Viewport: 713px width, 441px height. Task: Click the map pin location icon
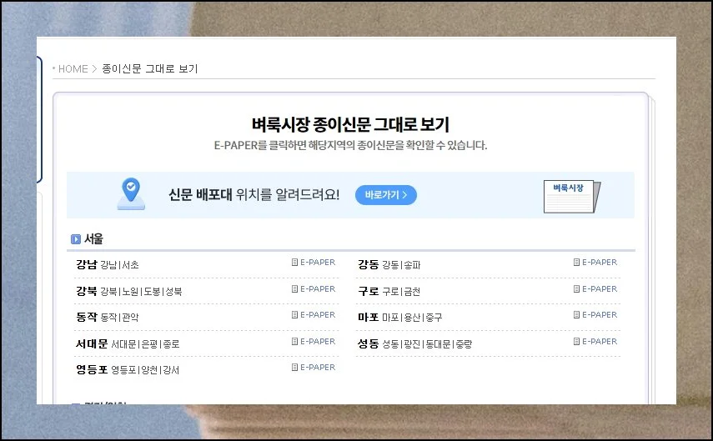pyautogui.click(x=129, y=193)
